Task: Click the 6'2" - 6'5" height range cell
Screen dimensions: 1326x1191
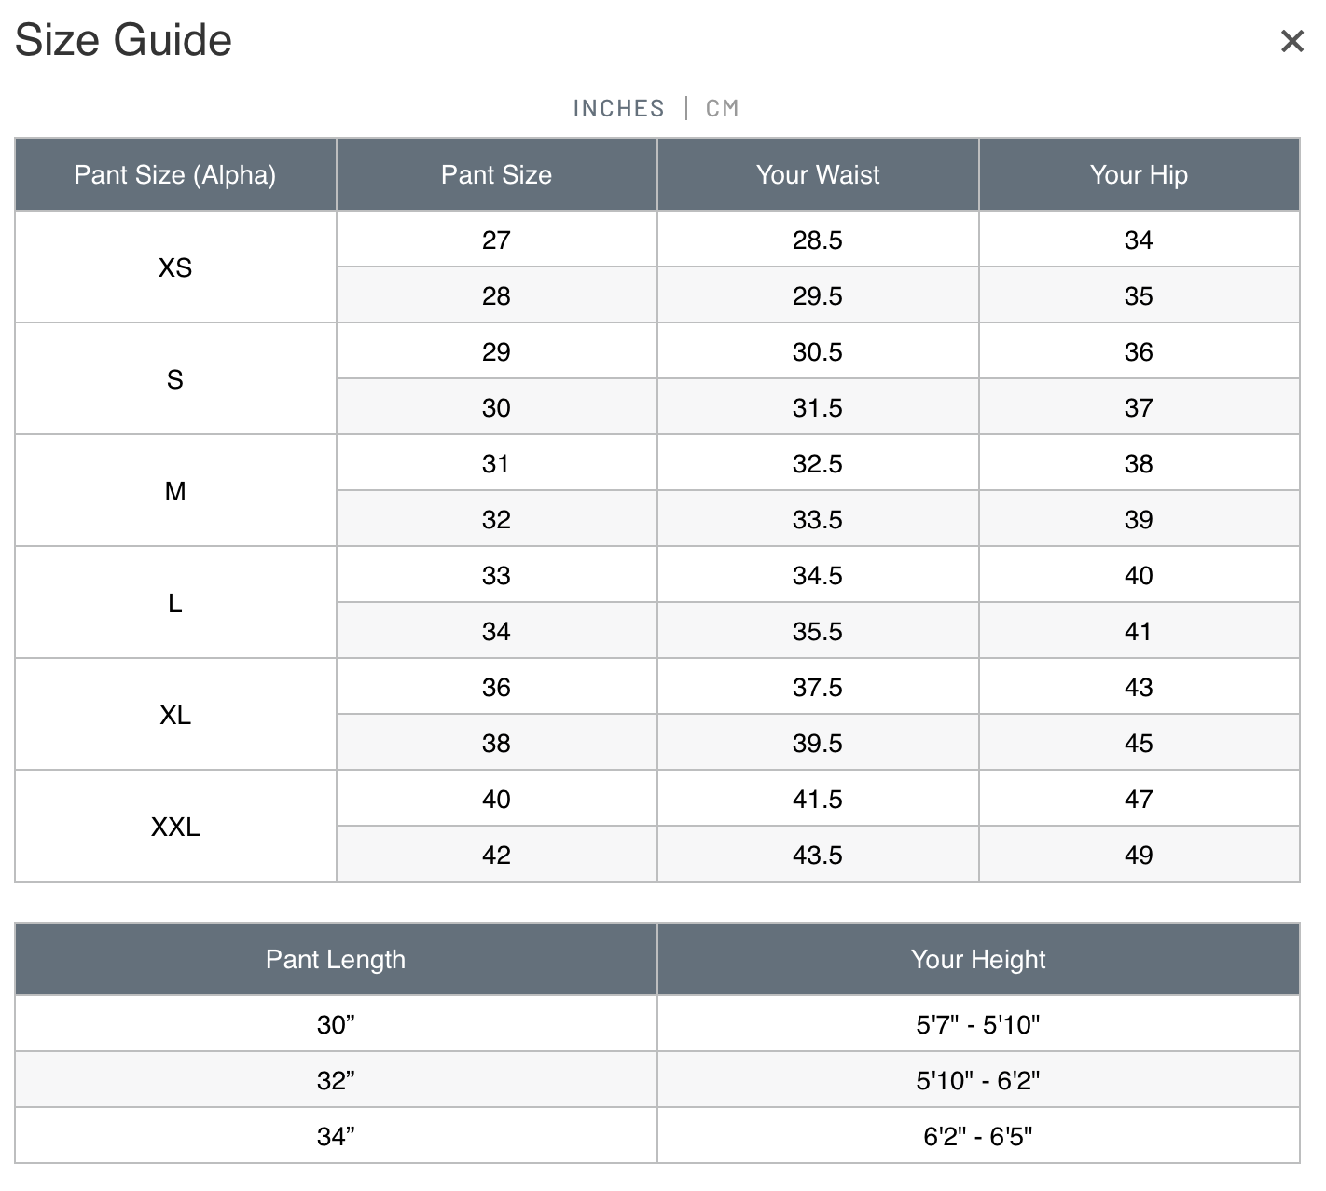Action: point(978,1137)
